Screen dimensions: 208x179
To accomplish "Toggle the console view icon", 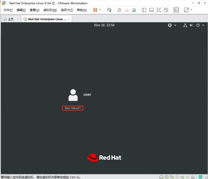I will 176,10.
